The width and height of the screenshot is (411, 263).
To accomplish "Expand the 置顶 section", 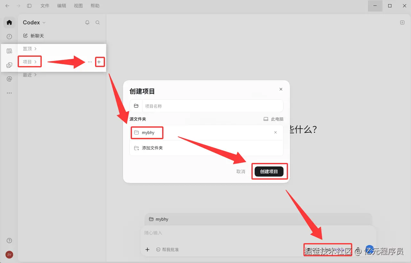I will pos(30,49).
